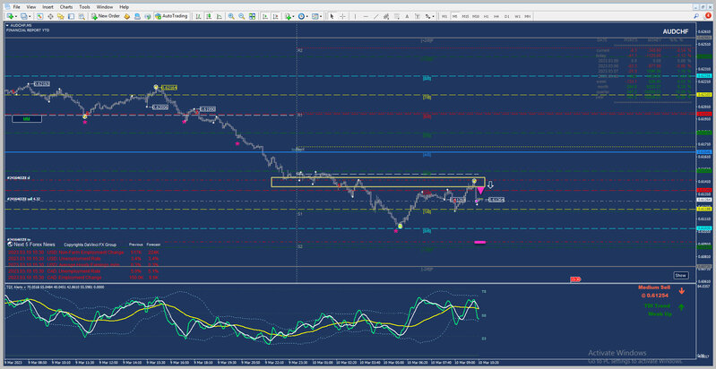Switch to M15 timeframe
Viewport: 716px width, 369px height.
point(465,16)
